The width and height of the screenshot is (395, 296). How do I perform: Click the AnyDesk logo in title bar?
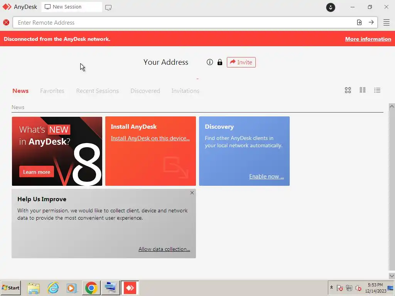pos(7,7)
